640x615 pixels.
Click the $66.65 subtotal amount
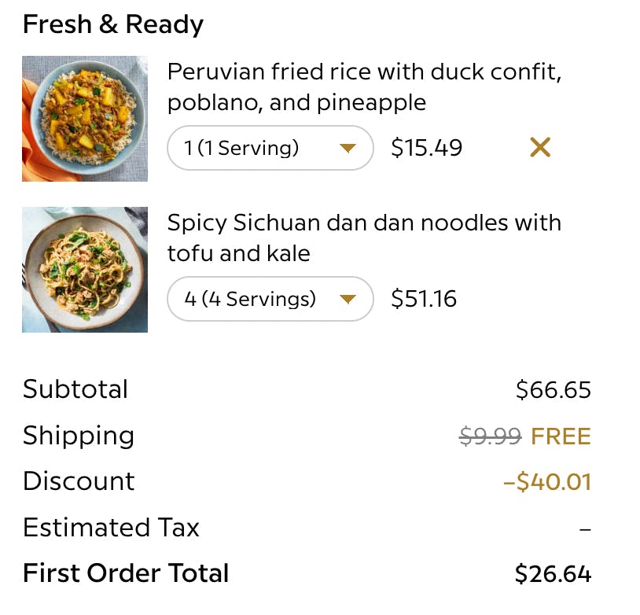554,389
